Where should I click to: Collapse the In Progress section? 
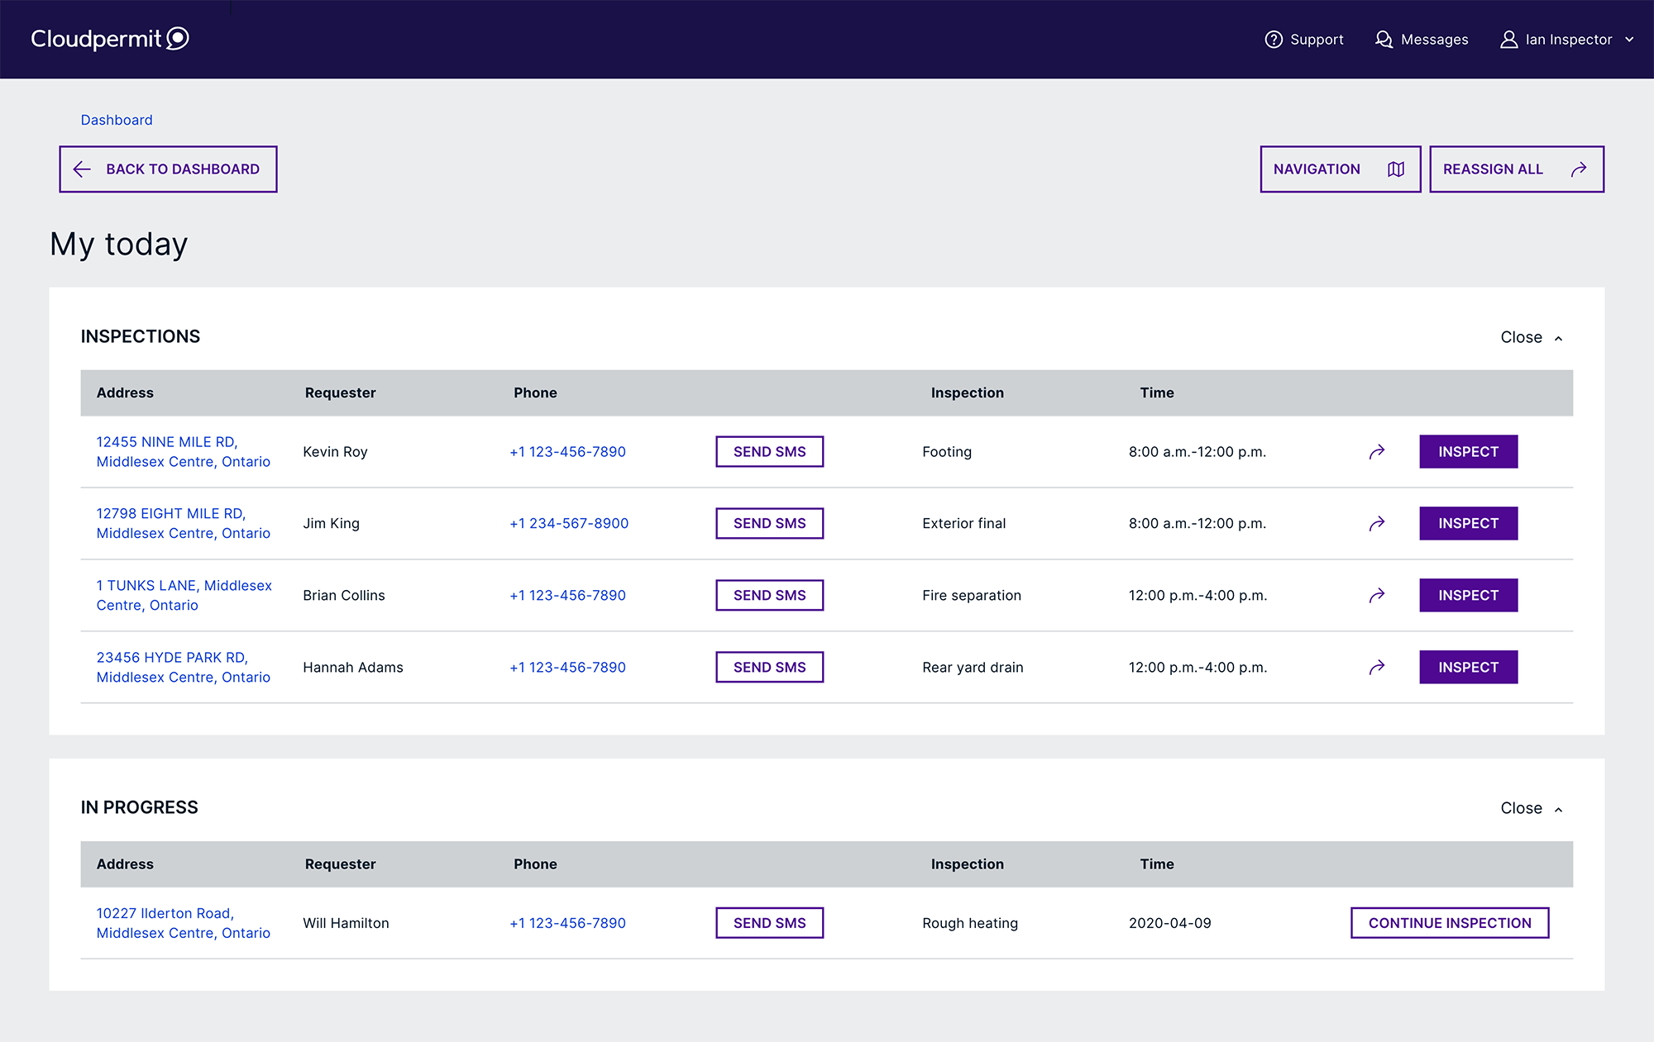click(1531, 808)
